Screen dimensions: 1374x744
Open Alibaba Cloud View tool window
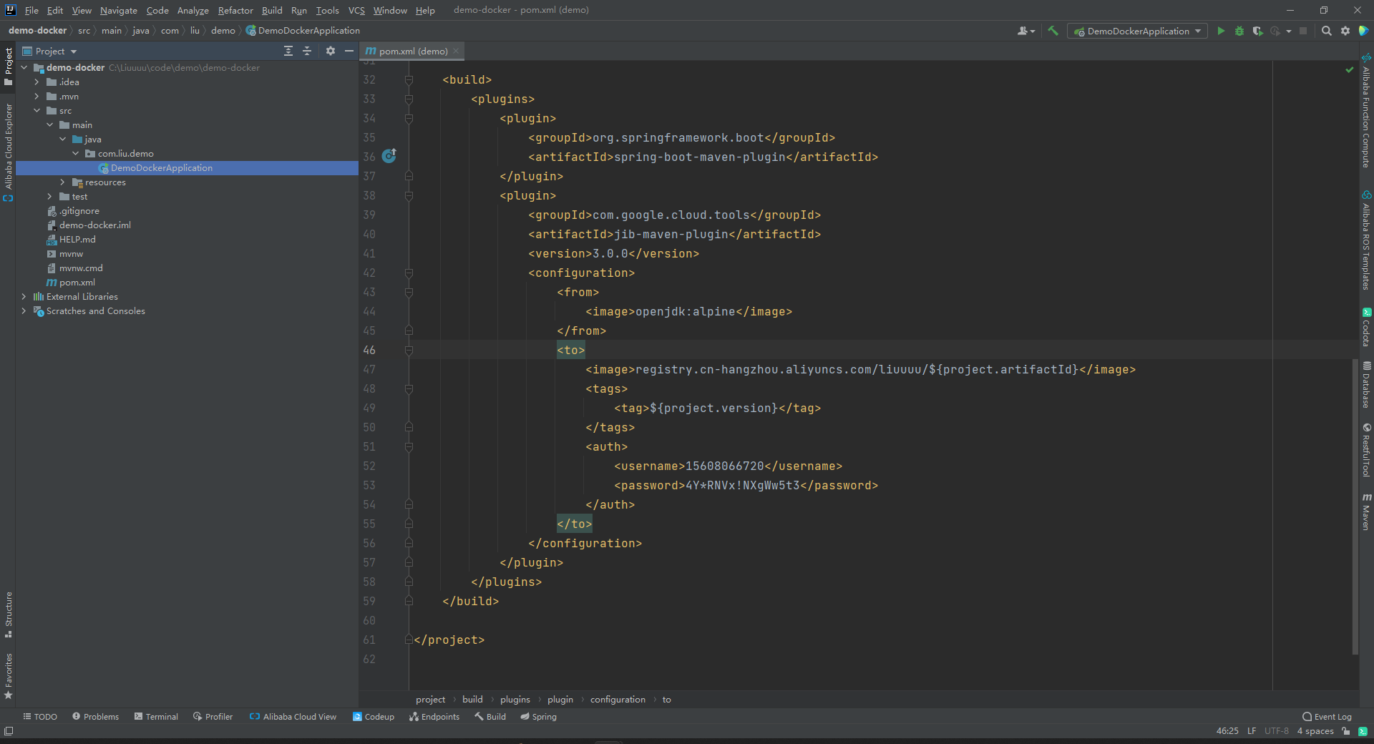(293, 716)
